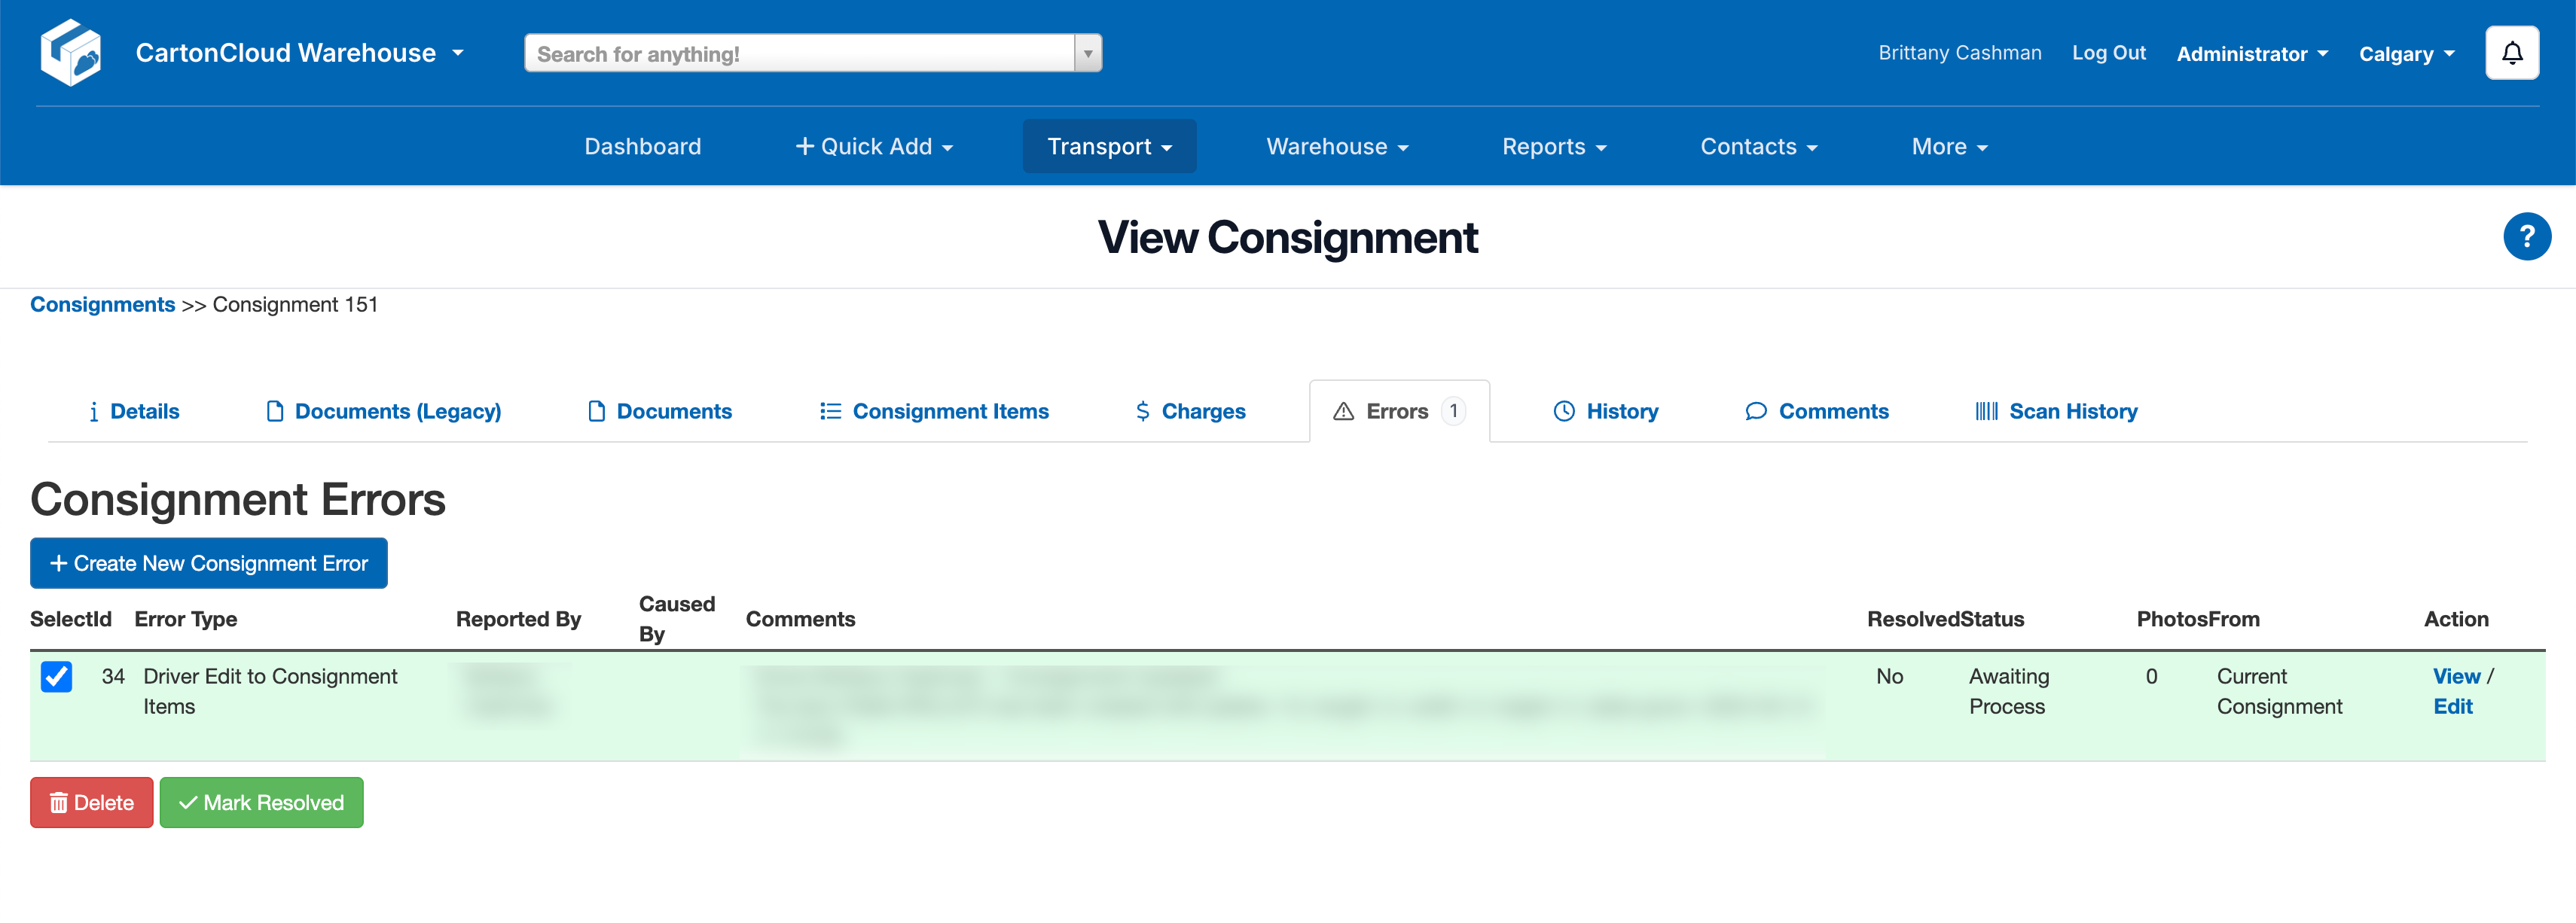2576x923 pixels.
Task: Click the blue help question mark icon
Action: (2526, 237)
